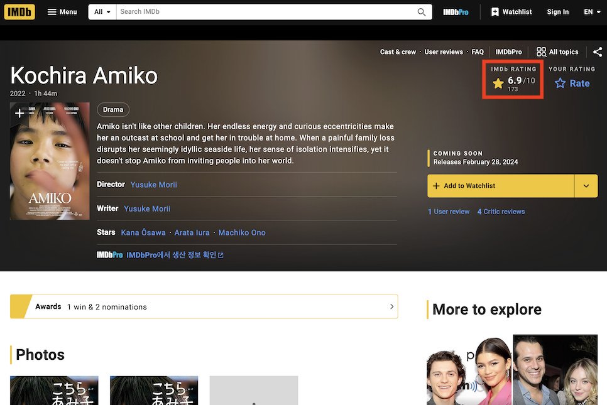
Task: Click the Awards row chevron arrow
Action: click(x=391, y=307)
